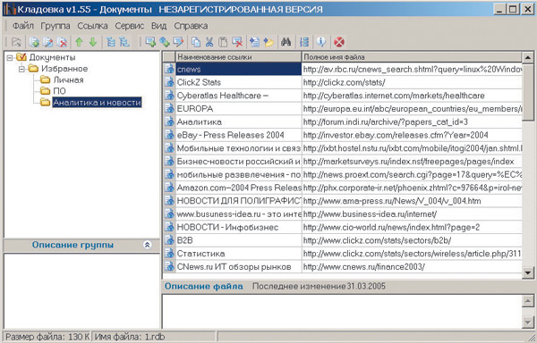The width and height of the screenshot is (537, 343).
Task: Open the Ссылка menu
Action: (x=92, y=26)
